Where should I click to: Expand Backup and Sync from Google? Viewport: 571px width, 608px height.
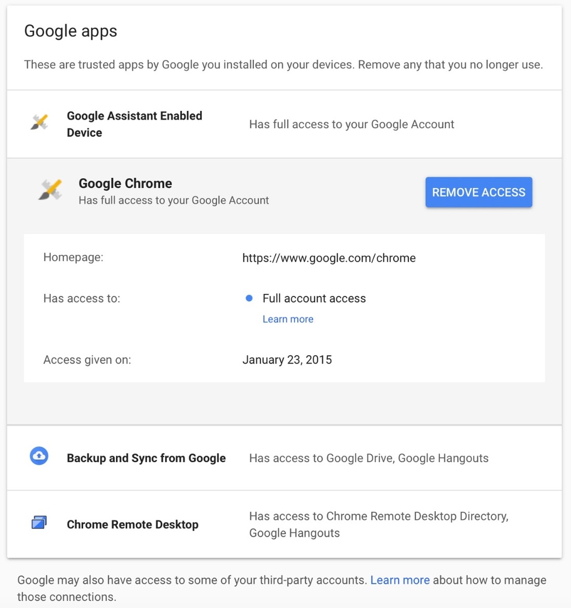284,458
